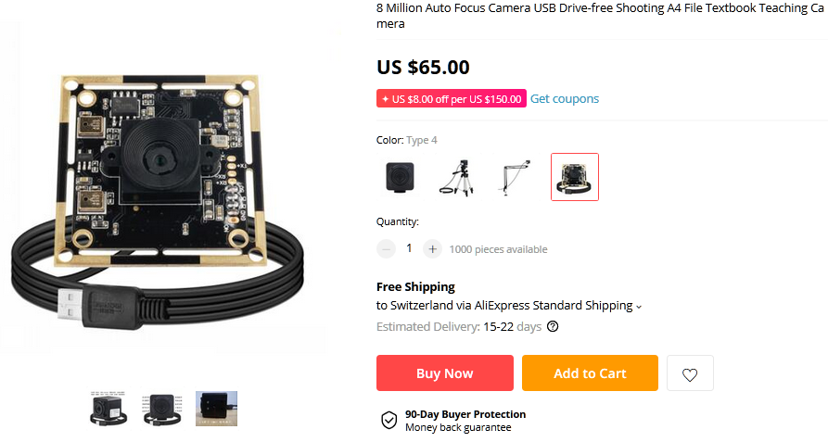
Task: Click the Buy Now button
Action: [x=444, y=373]
